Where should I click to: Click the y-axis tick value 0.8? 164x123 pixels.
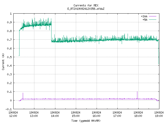coord(9,31)
